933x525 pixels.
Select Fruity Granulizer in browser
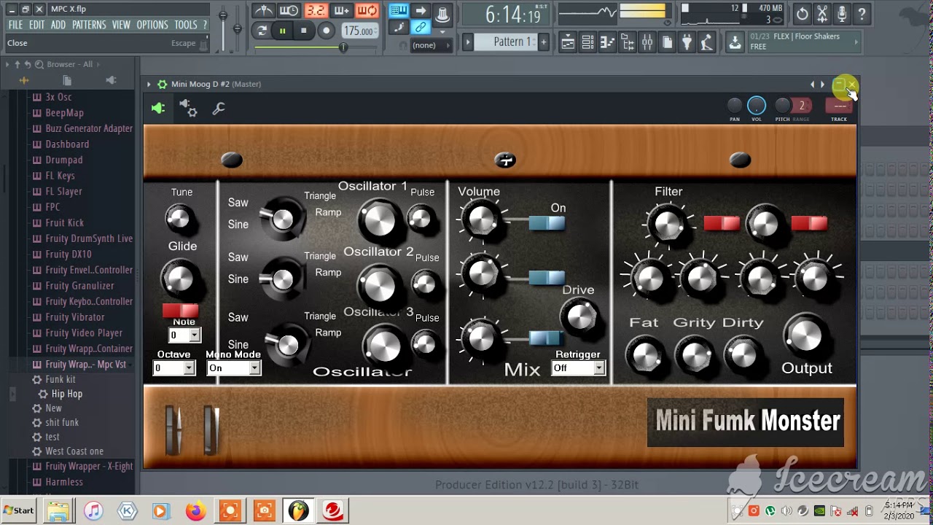pos(79,286)
